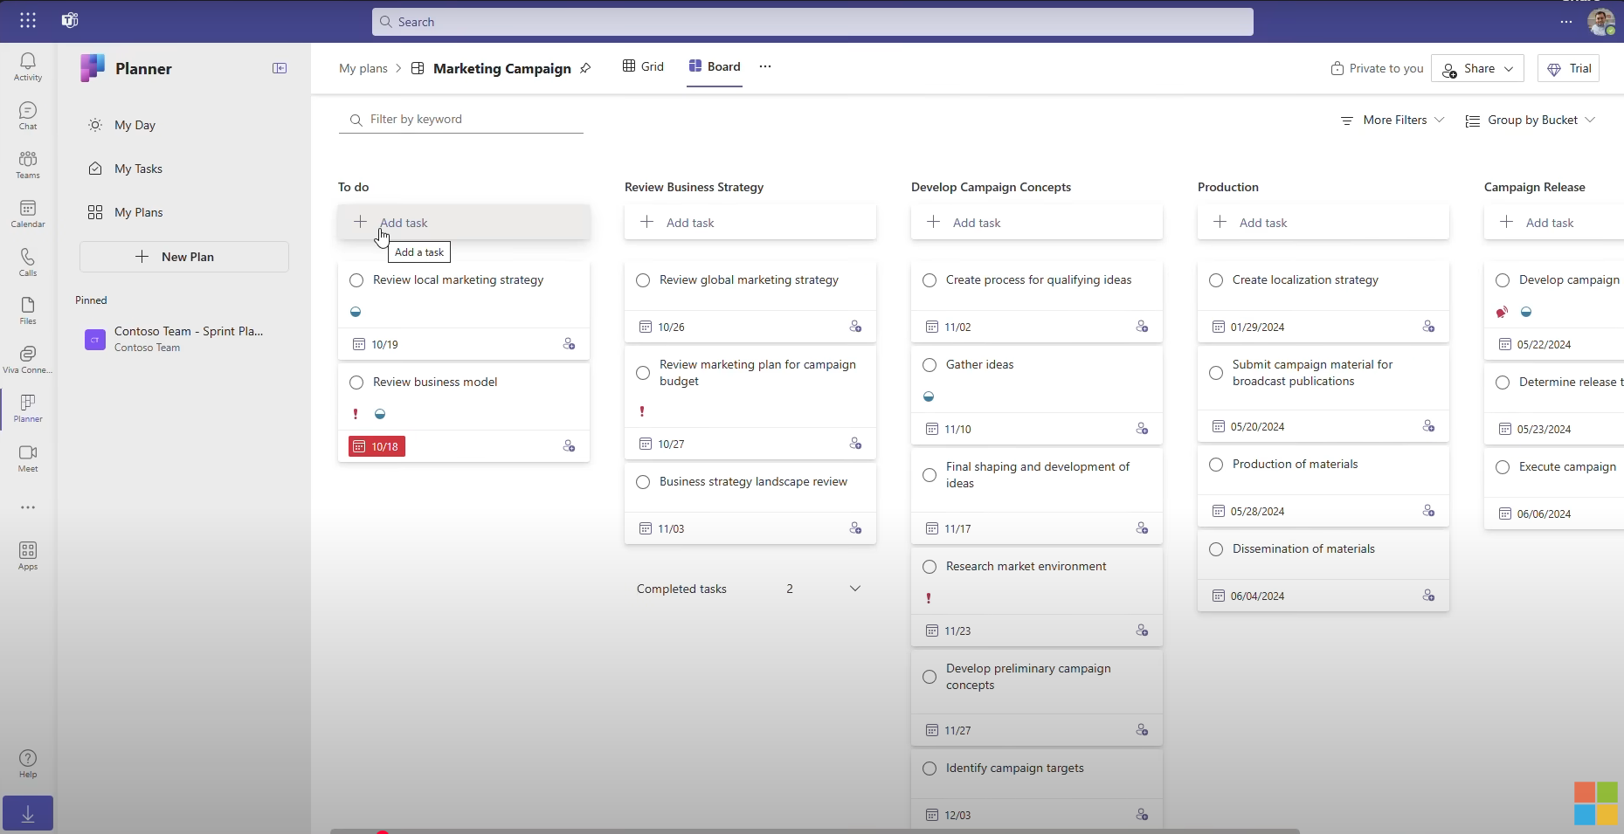Mark Create localization strategy as complete

coord(1216,280)
